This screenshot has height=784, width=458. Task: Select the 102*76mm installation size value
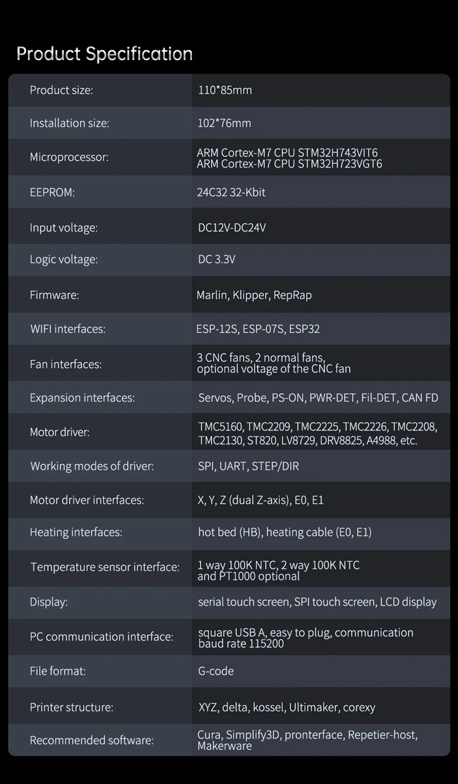(x=224, y=123)
